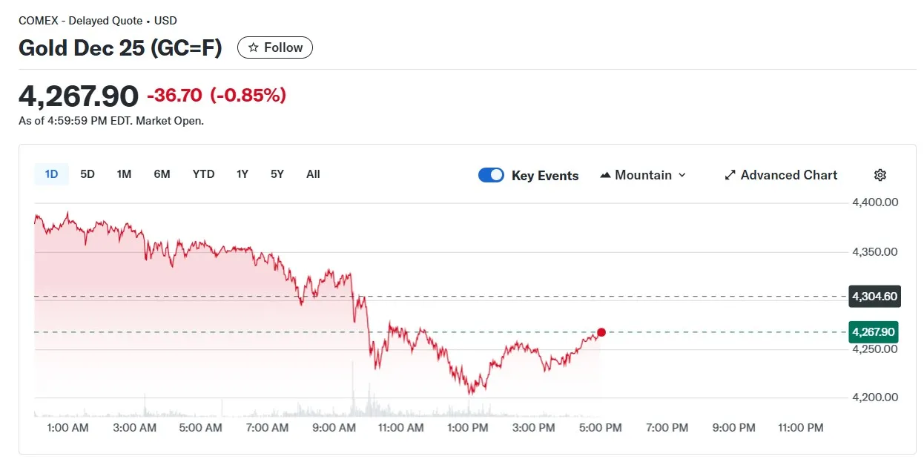Screen dimensions: 924x462
Task: Click the Advanced Chart expand arrows icon
Action: [x=730, y=175]
